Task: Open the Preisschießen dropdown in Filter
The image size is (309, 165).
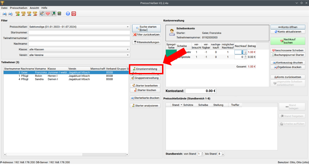Action: point(128,27)
